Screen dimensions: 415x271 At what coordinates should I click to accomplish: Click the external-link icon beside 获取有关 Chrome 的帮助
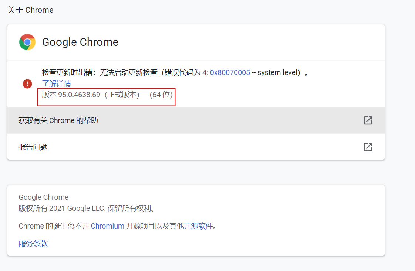click(368, 120)
